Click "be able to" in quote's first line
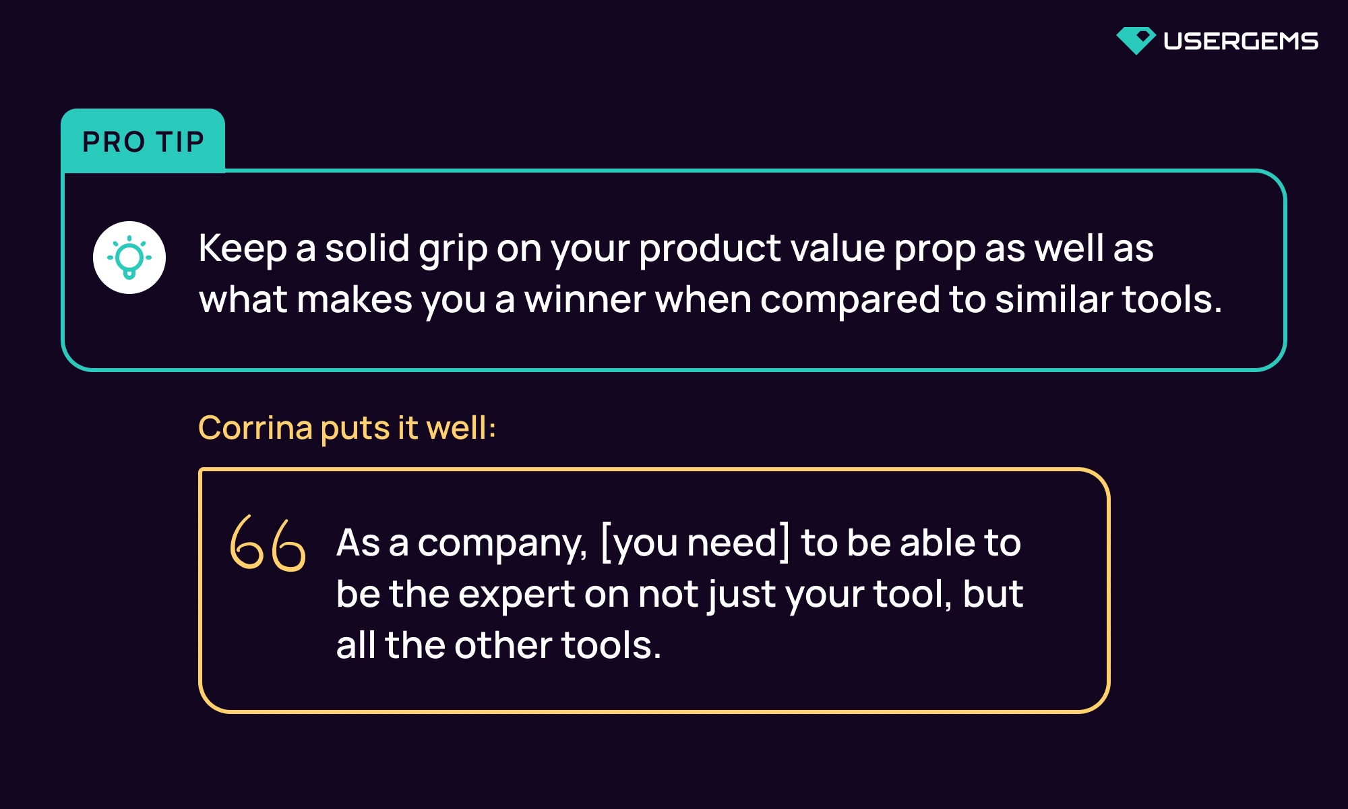This screenshot has height=809, width=1348. [x=933, y=543]
